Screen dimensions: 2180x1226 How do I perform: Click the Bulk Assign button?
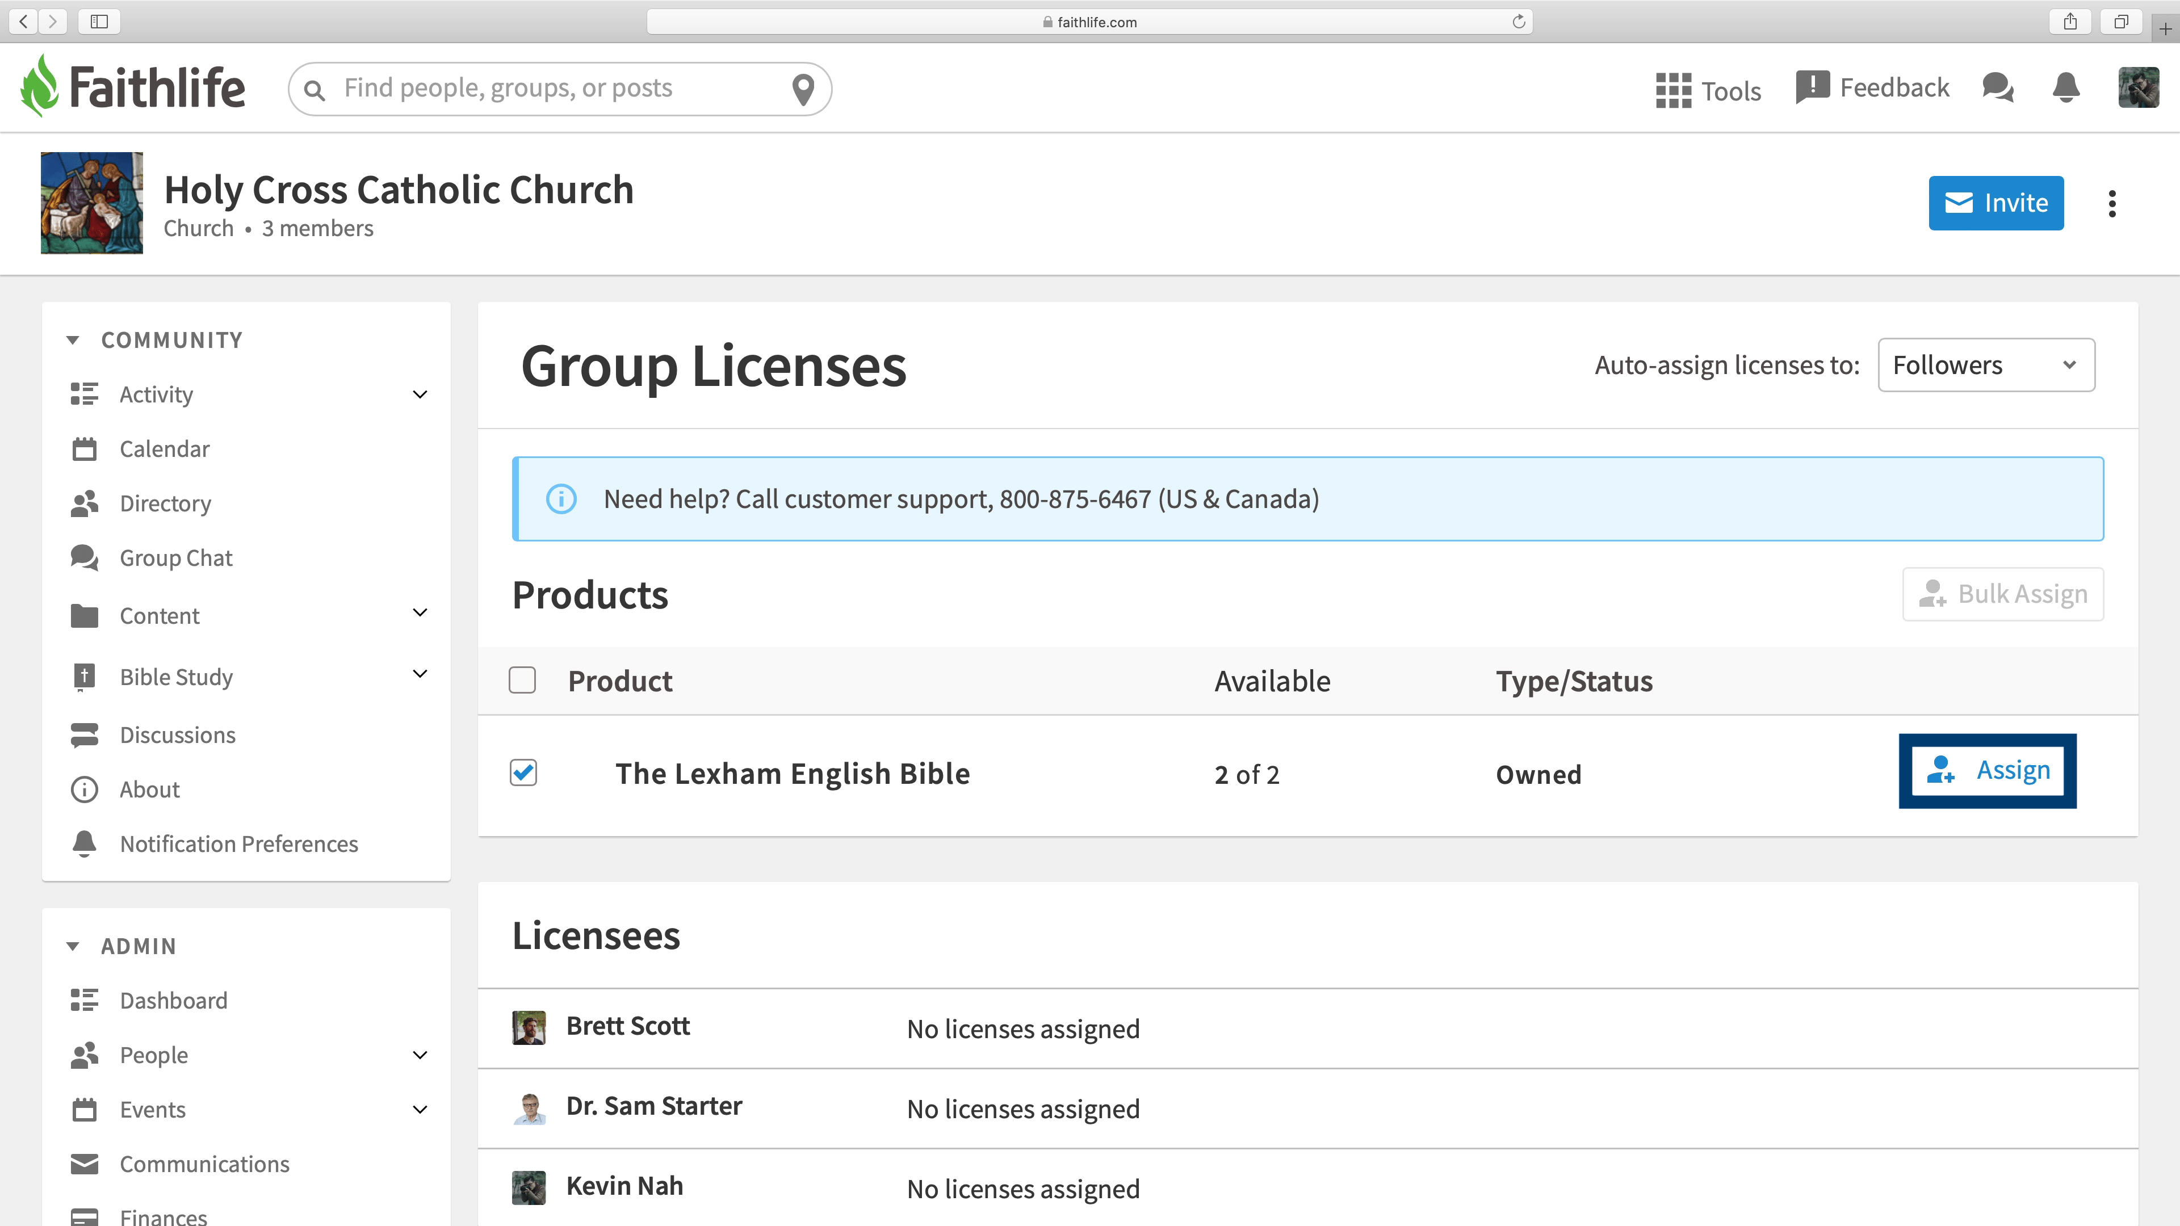pos(2002,594)
